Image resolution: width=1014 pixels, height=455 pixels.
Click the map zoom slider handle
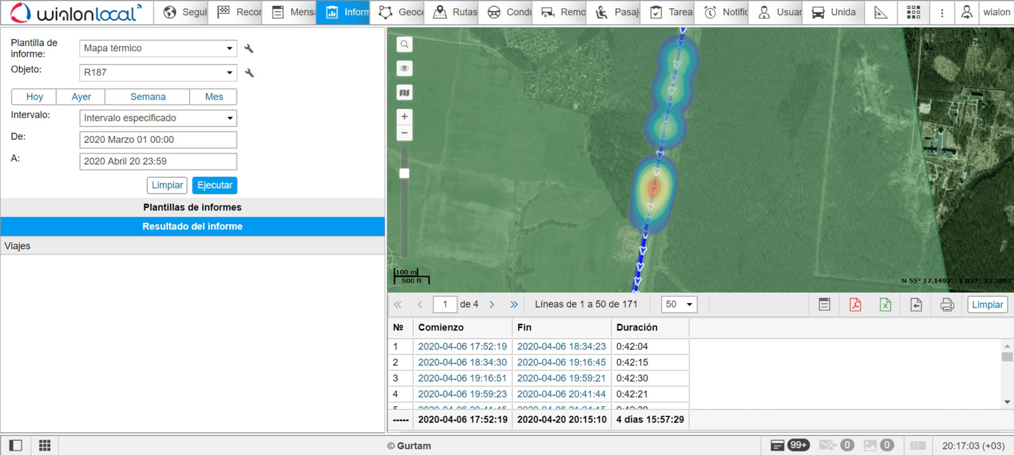click(404, 173)
